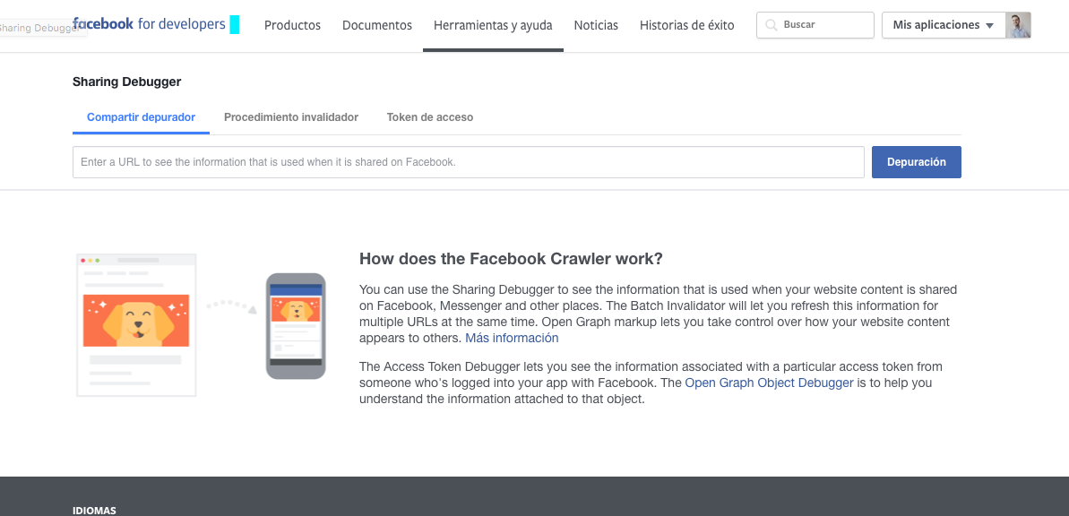Focus the Buscar search field

815,25
